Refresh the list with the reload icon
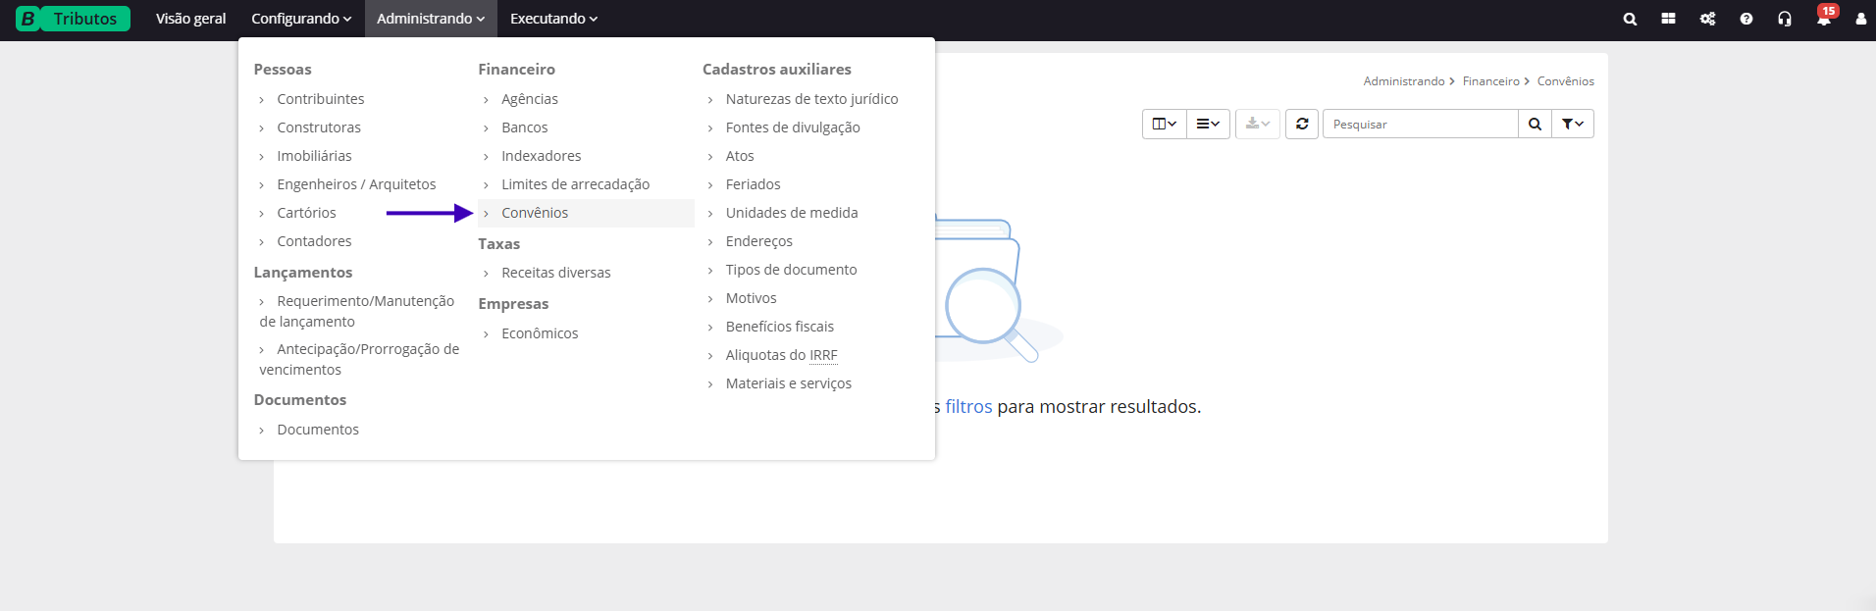Image resolution: width=1876 pixels, height=611 pixels. tap(1301, 124)
